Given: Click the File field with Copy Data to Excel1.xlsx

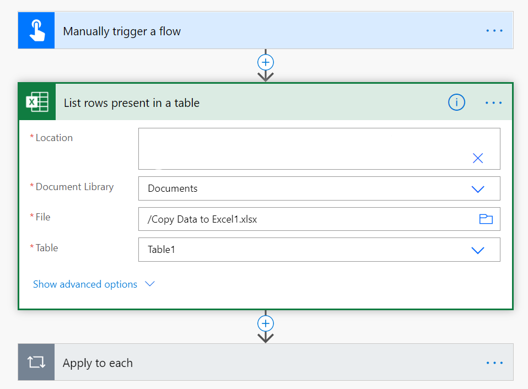Looking at the screenshot, I should (x=319, y=219).
